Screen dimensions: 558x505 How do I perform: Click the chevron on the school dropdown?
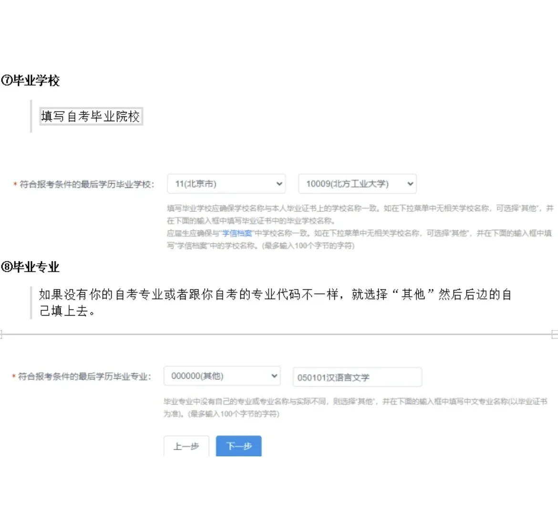(409, 184)
